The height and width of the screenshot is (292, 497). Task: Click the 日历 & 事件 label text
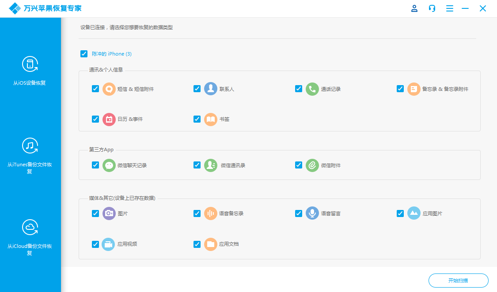pyautogui.click(x=130, y=119)
